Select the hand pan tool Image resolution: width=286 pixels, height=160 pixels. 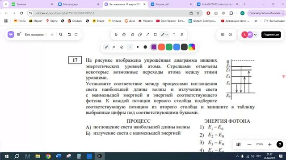tap(124, 35)
